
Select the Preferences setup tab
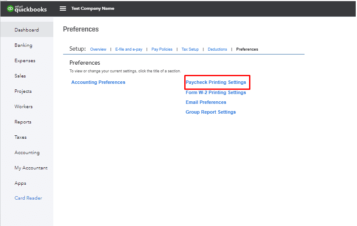click(247, 49)
